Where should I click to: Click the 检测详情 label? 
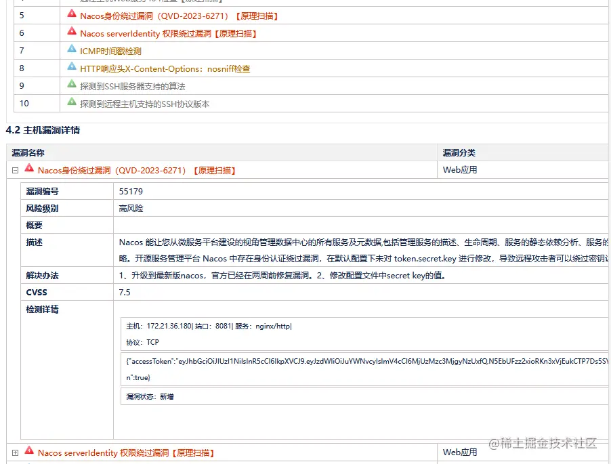pyautogui.click(x=42, y=310)
